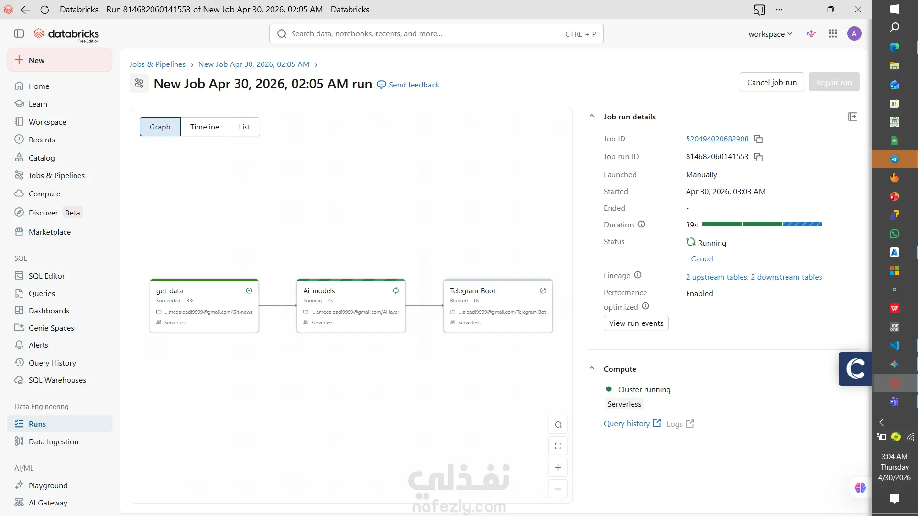This screenshot has height=516, width=918.
Task: Copy the Job run ID value
Action: 758,157
